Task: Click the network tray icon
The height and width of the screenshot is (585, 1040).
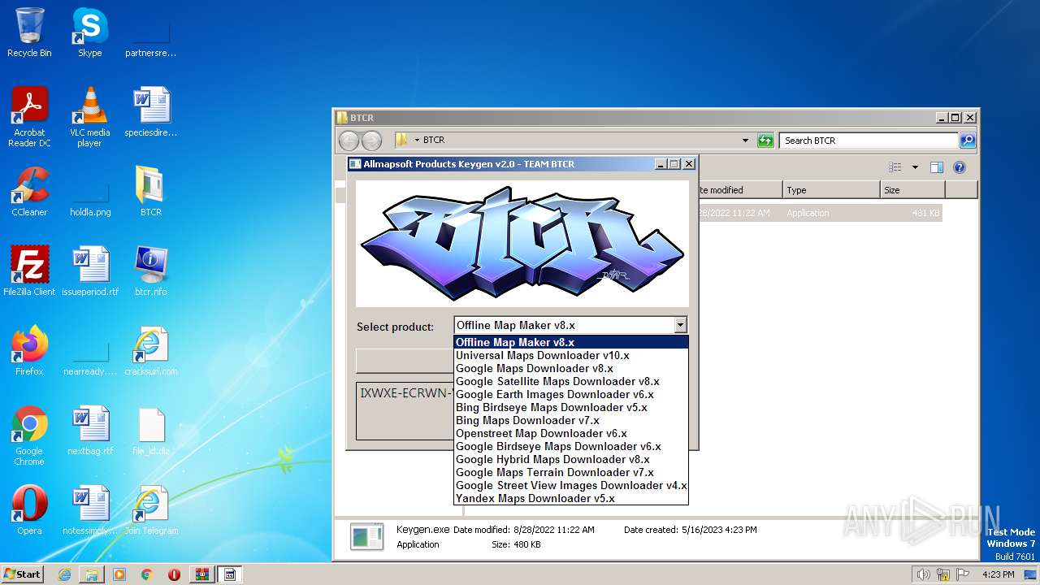Action: tap(943, 574)
